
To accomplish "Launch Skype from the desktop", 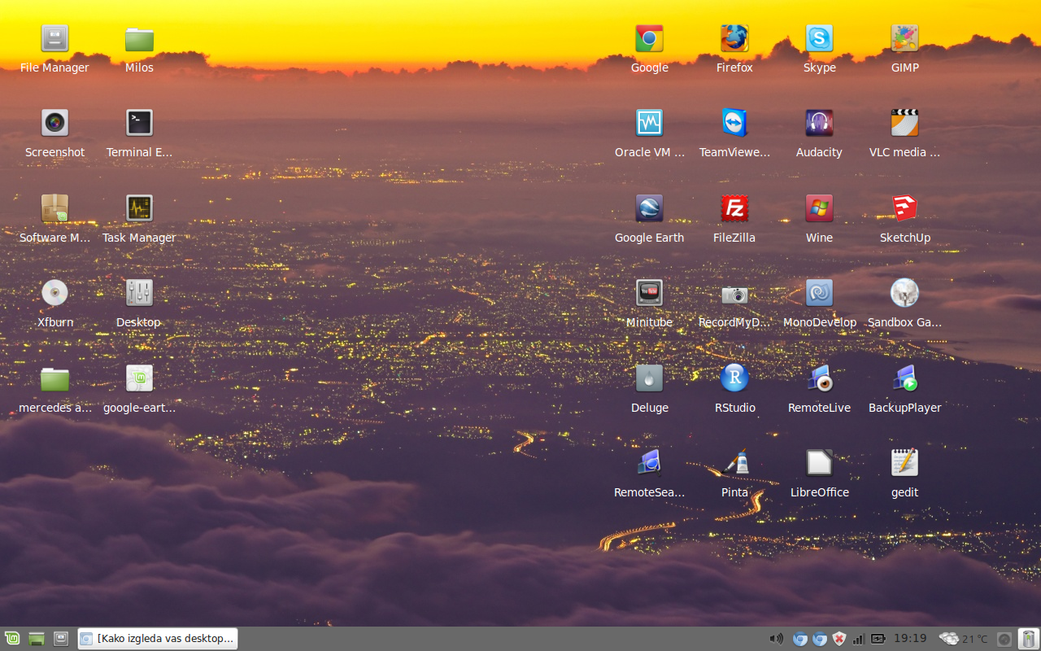I will [819, 38].
